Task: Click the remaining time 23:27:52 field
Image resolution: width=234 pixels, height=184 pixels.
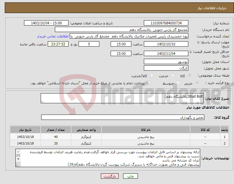Action: pos(58,44)
